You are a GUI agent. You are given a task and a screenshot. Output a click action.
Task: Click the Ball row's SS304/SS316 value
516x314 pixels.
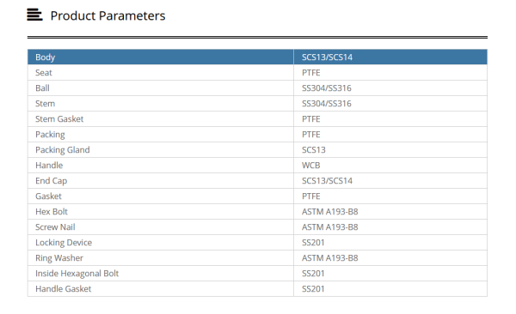coord(327,88)
